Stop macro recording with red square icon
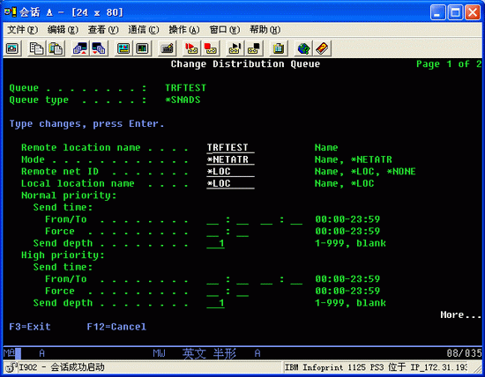 [x=211, y=48]
